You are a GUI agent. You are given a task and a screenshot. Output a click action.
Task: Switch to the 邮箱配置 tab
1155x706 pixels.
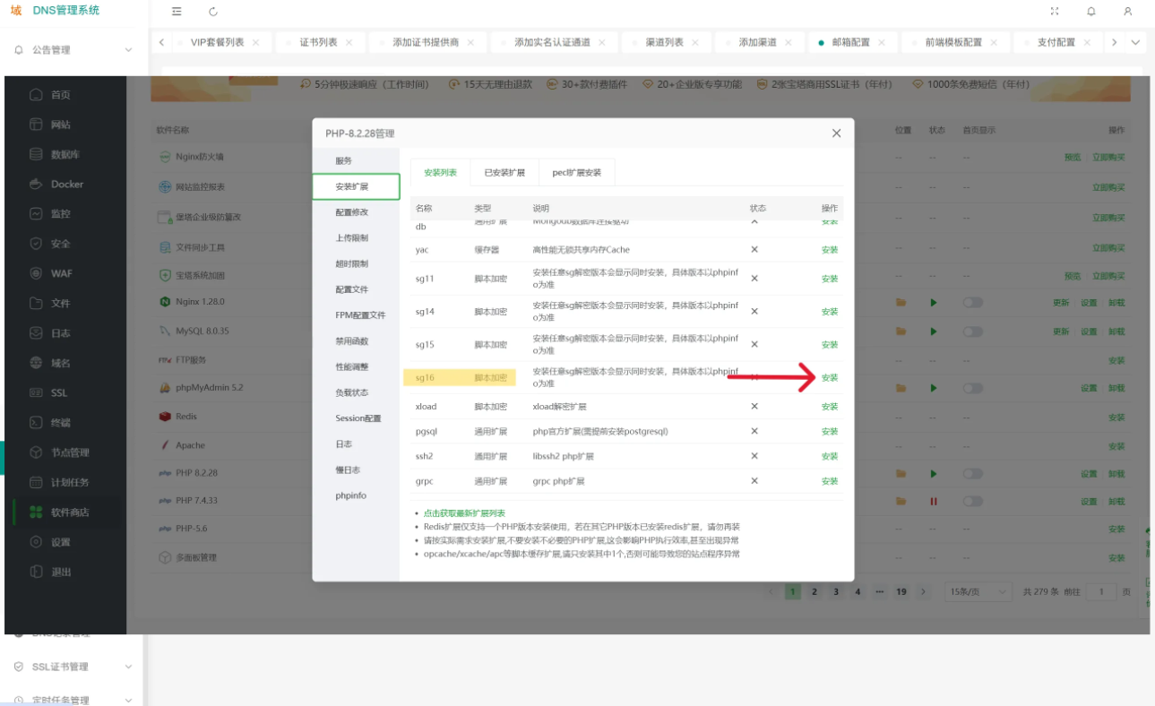click(850, 42)
